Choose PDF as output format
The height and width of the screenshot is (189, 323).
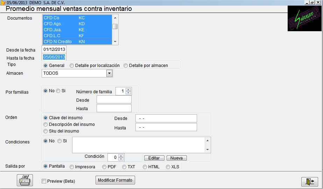pos(104,167)
